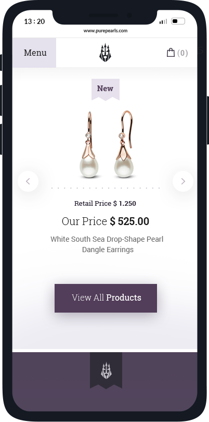Image resolution: width=209 pixels, height=422 pixels.
Task: Click the trident logo in the header
Action: 105,53
